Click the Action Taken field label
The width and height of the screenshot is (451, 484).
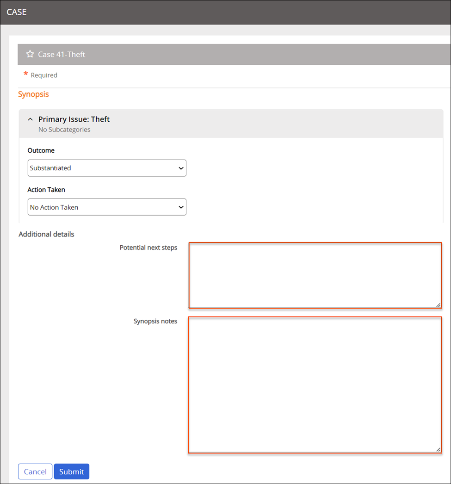46,190
